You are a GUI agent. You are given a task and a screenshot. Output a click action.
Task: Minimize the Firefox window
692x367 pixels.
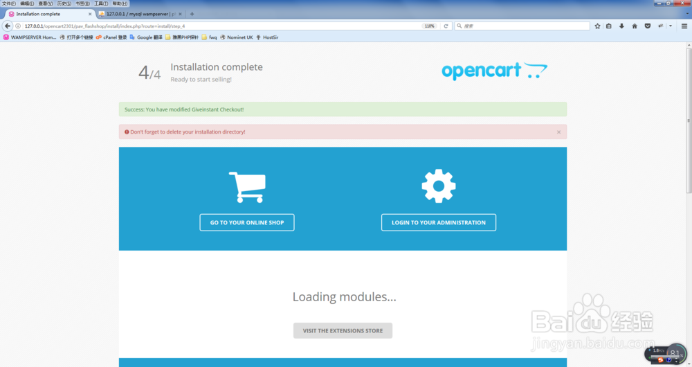coord(659,3)
